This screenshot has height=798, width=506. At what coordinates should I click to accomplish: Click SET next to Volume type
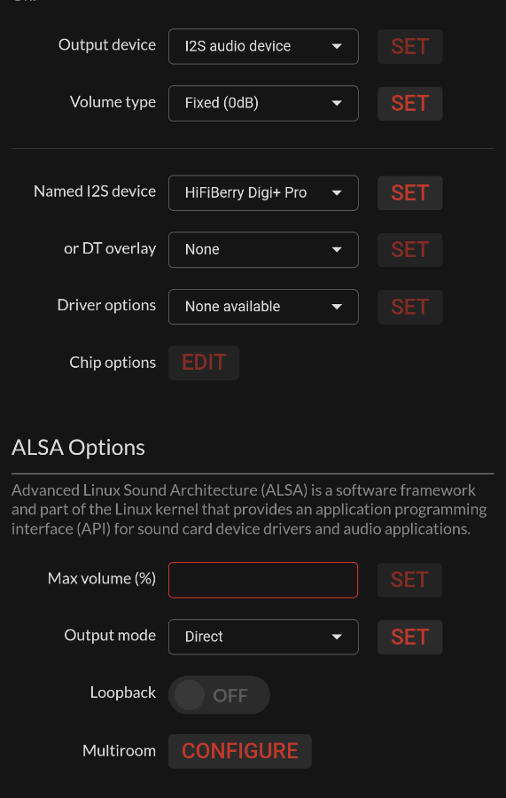(410, 104)
